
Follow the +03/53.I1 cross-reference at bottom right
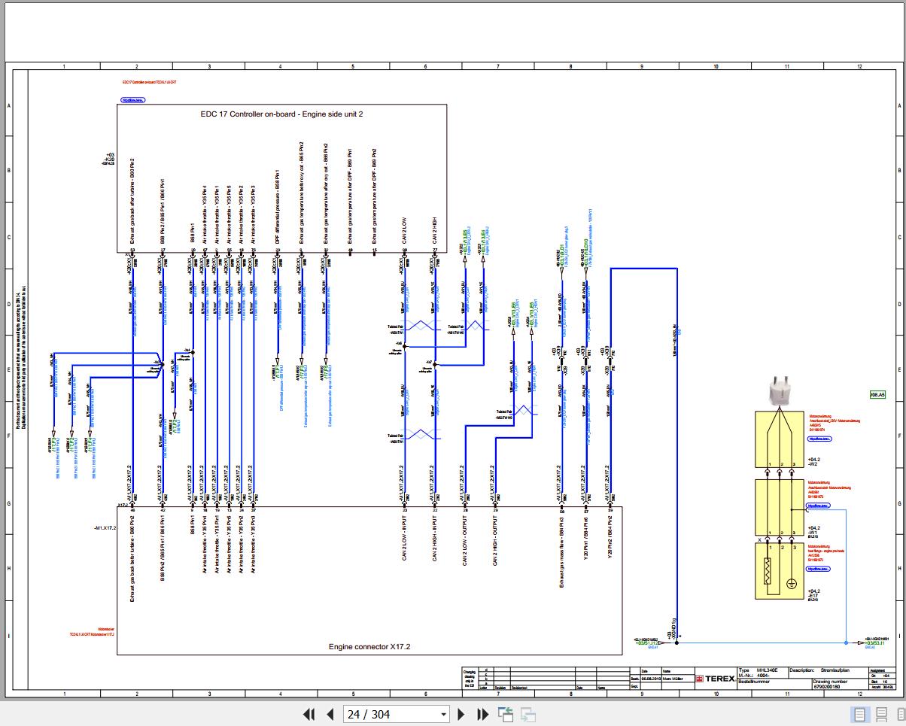pos(874,643)
